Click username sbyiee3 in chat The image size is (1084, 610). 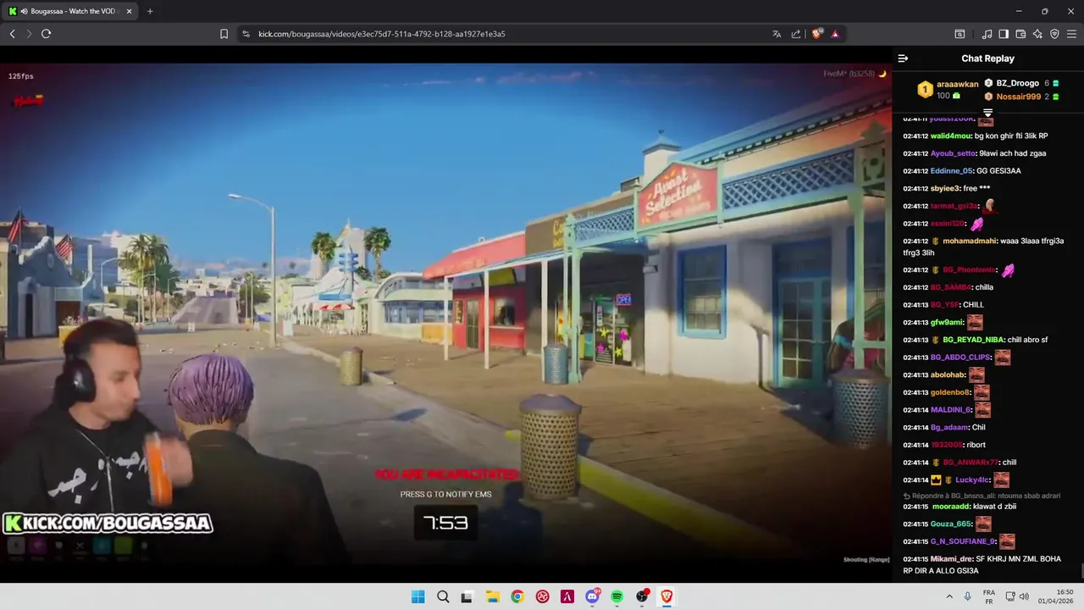click(945, 188)
